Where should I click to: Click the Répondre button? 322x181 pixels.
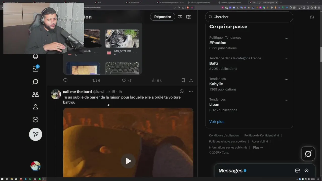pyautogui.click(x=163, y=17)
